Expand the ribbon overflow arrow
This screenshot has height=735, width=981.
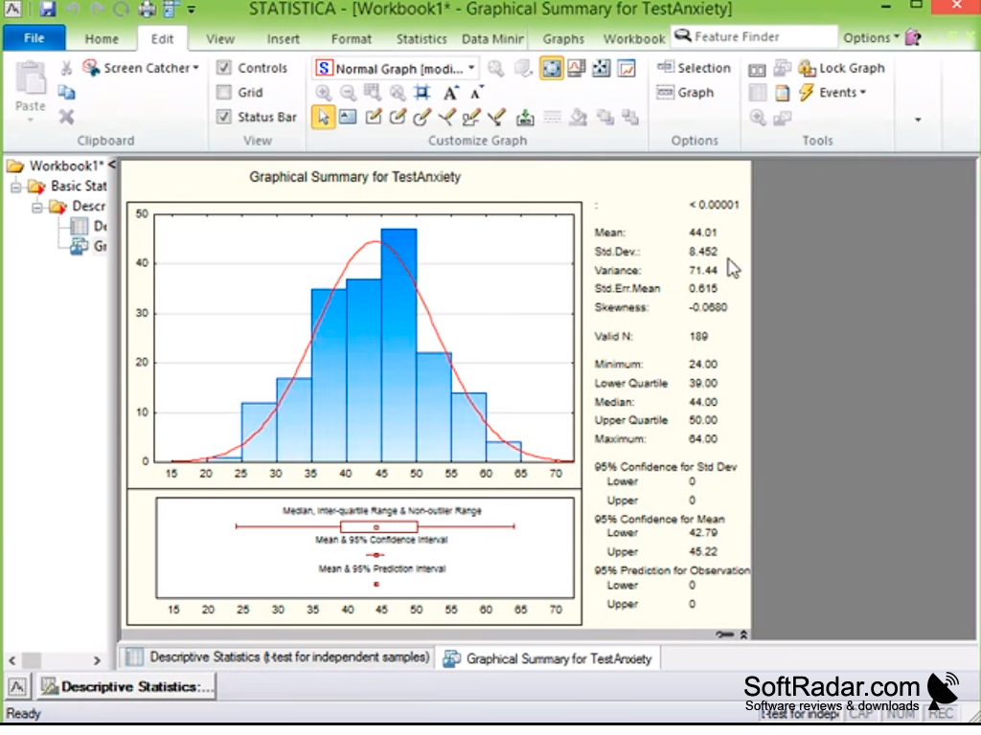click(918, 120)
